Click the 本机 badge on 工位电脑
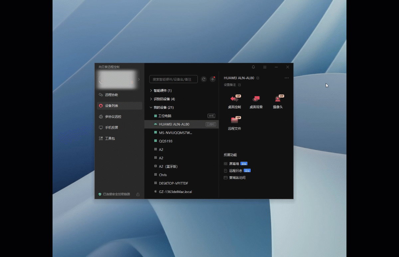Viewport: 399px width, 257px height. point(211,116)
